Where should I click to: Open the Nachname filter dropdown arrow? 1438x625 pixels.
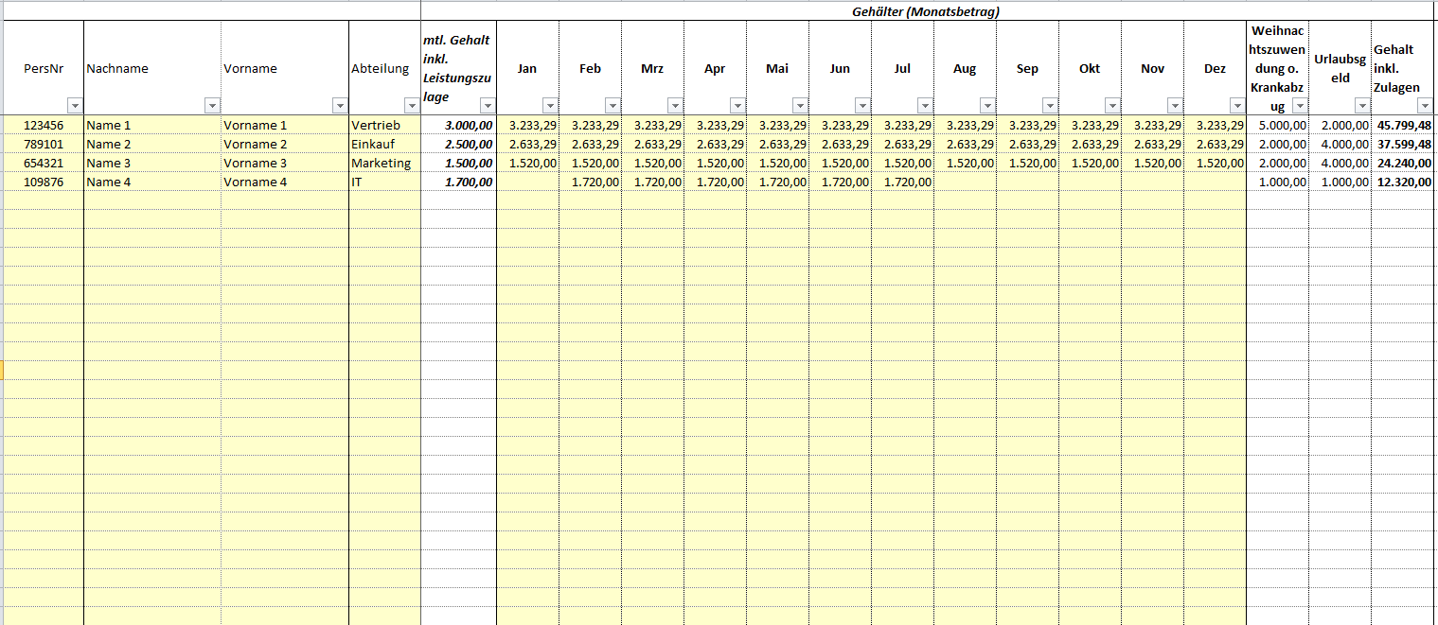(212, 106)
